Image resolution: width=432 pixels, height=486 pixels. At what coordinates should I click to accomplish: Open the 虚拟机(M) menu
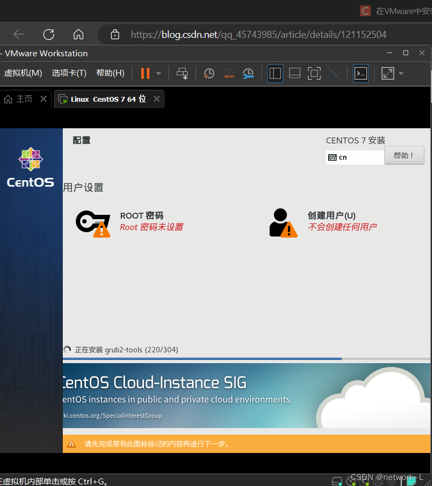tap(23, 73)
